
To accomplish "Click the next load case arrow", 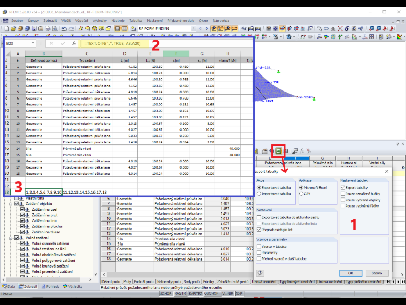I will point(207,28).
